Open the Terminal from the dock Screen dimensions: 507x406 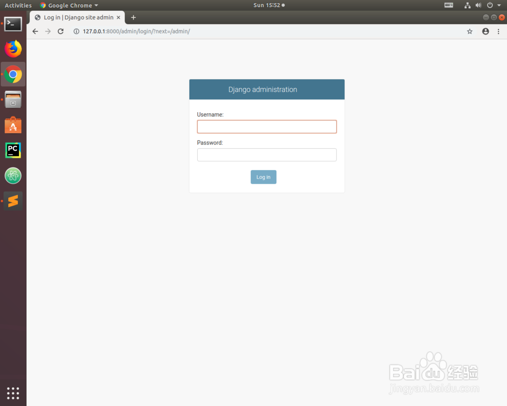pyautogui.click(x=13, y=24)
